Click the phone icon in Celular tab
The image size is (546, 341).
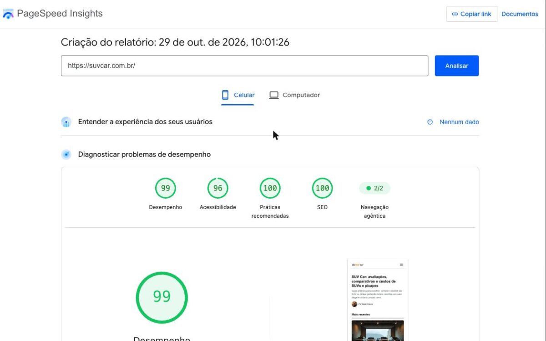(x=225, y=95)
